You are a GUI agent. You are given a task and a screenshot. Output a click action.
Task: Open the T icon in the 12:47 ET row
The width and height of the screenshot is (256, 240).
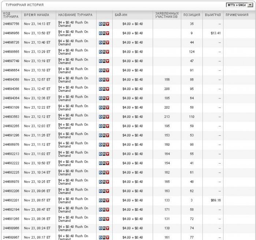(x=108, y=89)
